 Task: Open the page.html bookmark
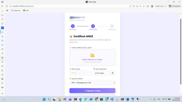point(16,11)
